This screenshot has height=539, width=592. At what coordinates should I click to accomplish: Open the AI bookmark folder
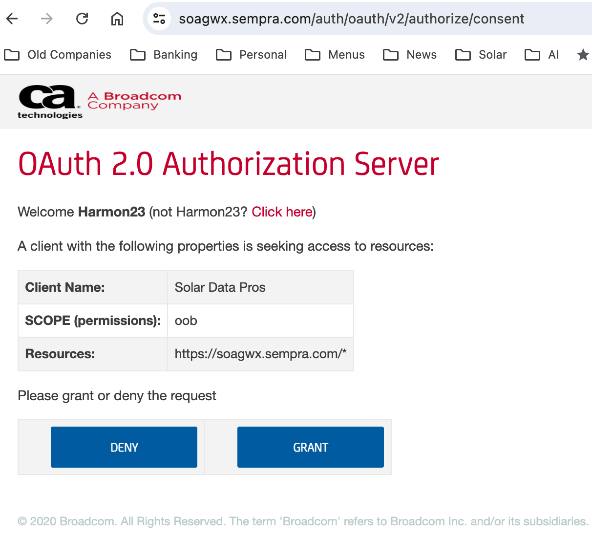(x=542, y=55)
